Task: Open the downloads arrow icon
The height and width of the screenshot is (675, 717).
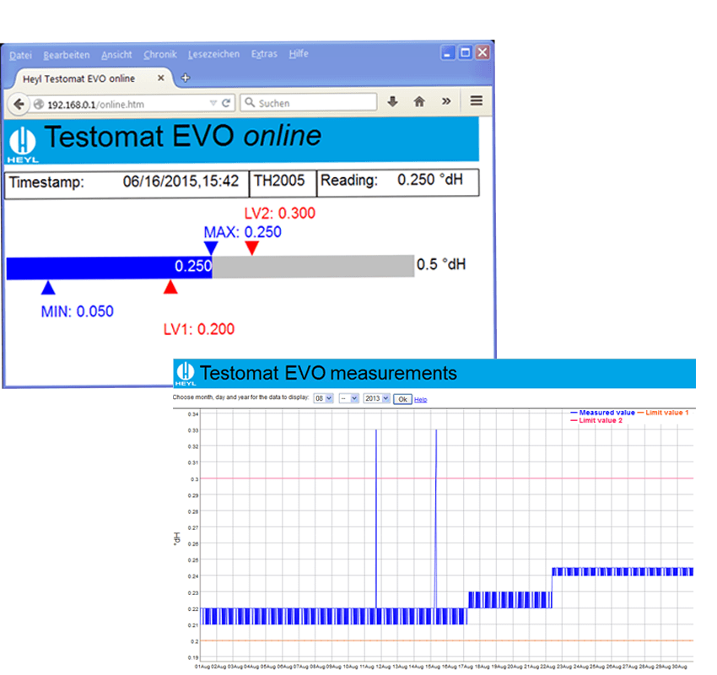Action: click(x=392, y=102)
